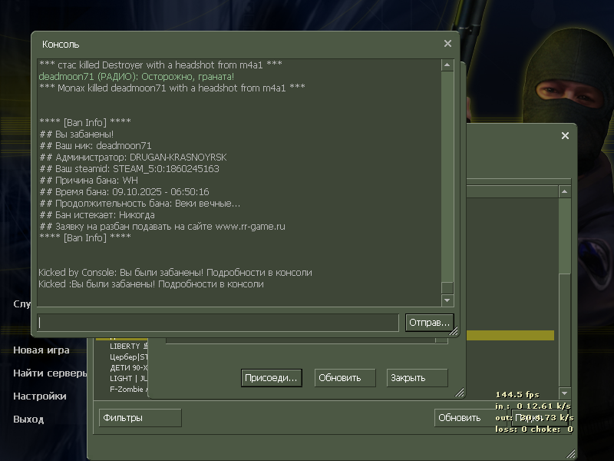Select Новая игра from main menu
The height and width of the screenshot is (461, 614).
tap(41, 350)
